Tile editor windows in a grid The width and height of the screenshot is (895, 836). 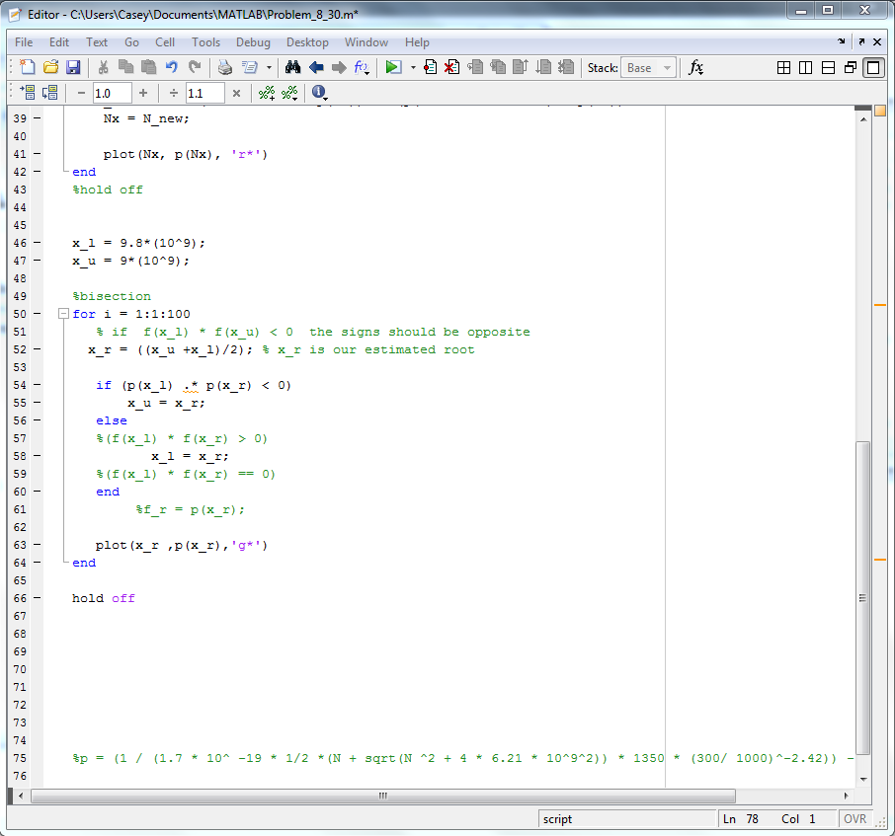coord(783,68)
